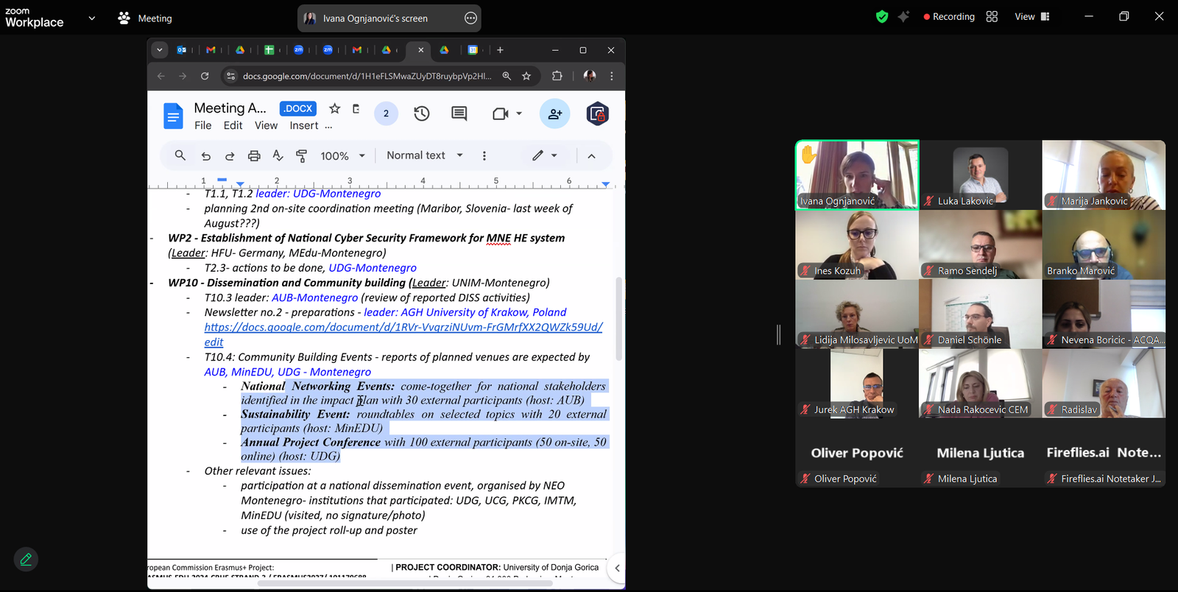Screen dimensions: 1178x592
Task: Click the print icon in Docs toolbar
Action: click(254, 156)
